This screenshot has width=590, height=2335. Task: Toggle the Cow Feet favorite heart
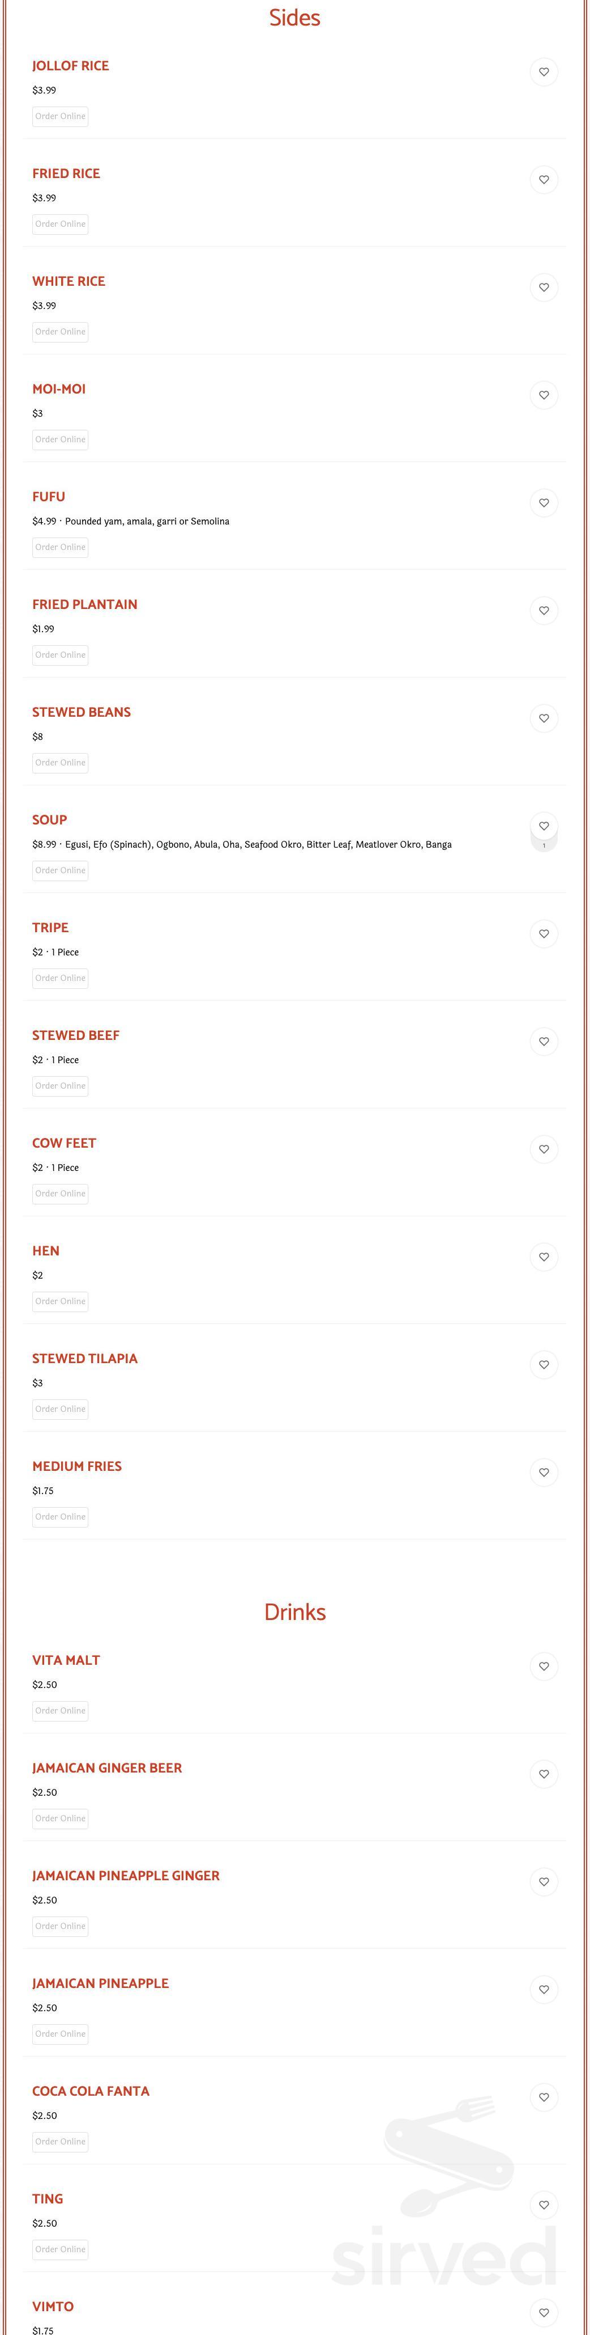544,1149
